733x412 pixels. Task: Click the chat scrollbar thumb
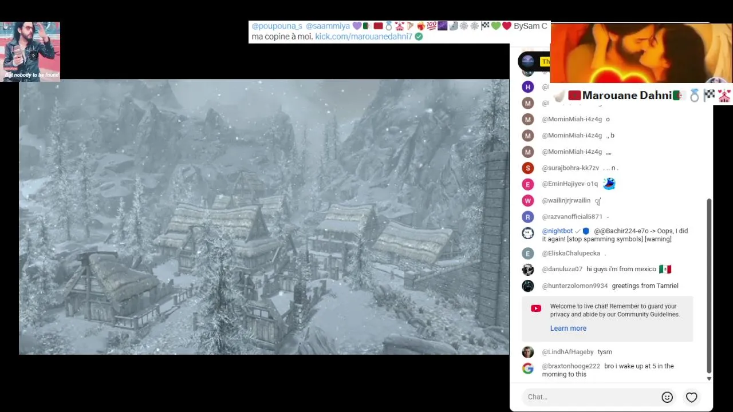click(x=709, y=286)
